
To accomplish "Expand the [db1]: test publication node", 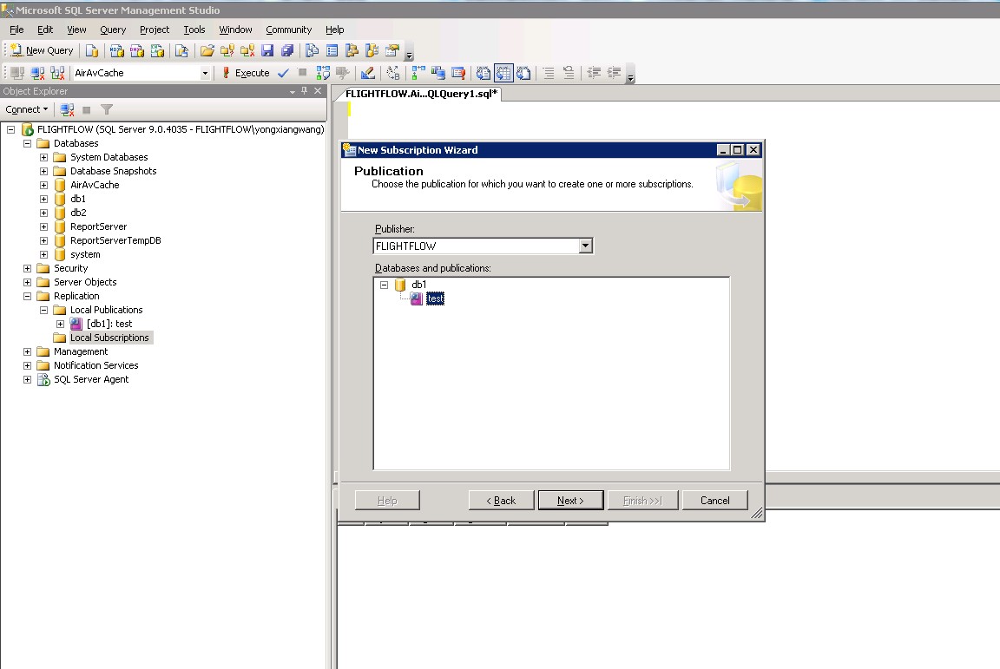I will point(60,324).
